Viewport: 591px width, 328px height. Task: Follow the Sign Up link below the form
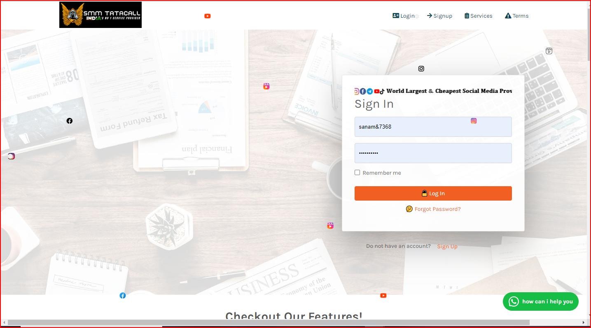tap(447, 247)
